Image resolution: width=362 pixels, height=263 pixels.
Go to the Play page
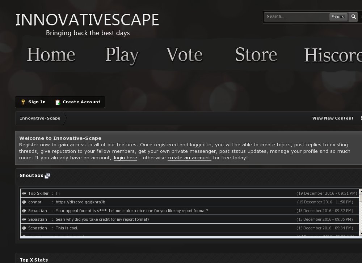pyautogui.click(x=122, y=55)
